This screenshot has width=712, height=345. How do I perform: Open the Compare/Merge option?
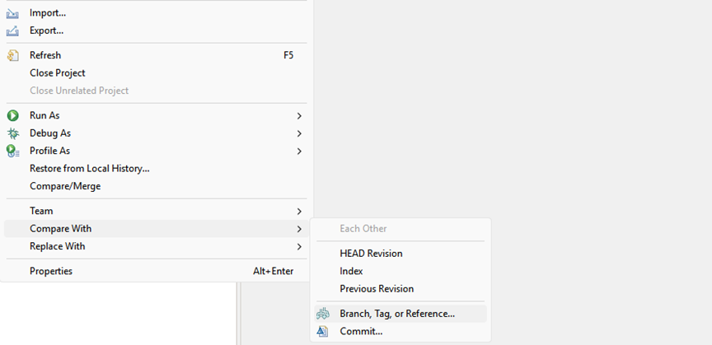point(65,186)
